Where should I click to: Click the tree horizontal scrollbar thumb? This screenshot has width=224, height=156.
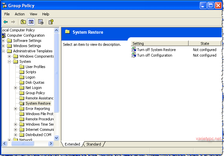pos(23,144)
